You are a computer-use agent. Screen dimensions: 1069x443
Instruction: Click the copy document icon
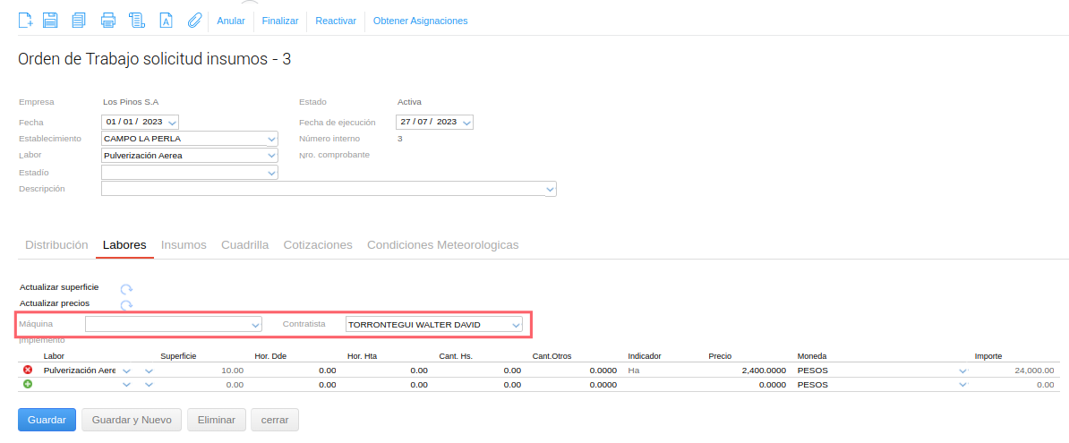point(79,20)
